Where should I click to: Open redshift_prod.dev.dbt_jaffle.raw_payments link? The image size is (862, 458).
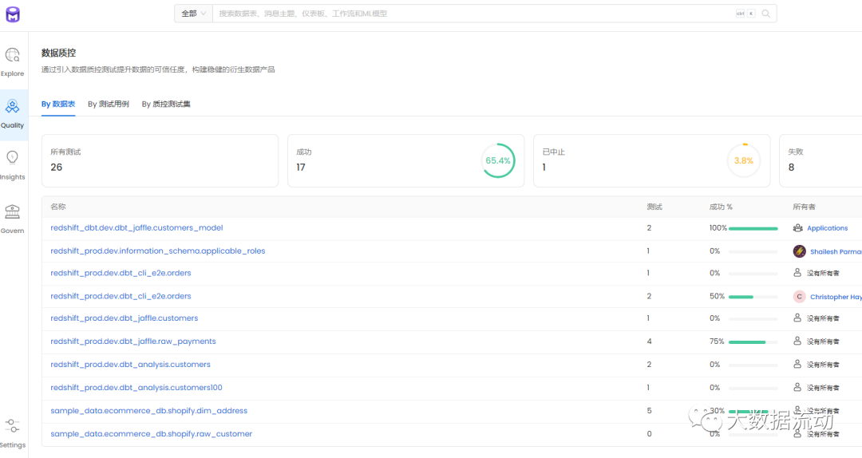tap(133, 341)
